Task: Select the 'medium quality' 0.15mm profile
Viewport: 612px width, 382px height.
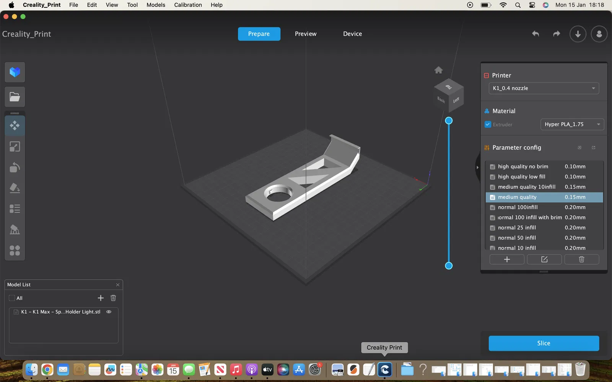Action: click(544, 197)
